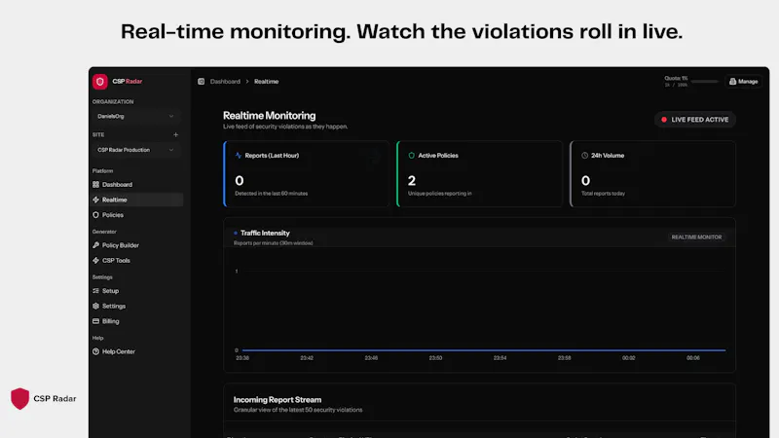The image size is (779, 438).
Task: Click the red dot of Live Feed Active
Action: tap(664, 120)
